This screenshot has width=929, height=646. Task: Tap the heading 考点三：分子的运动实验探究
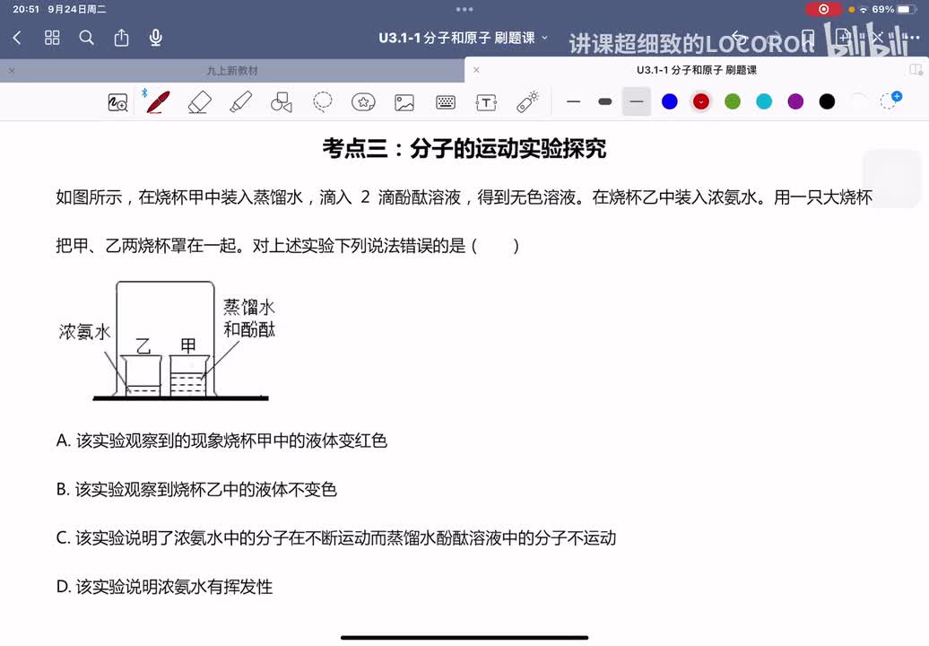(x=464, y=148)
